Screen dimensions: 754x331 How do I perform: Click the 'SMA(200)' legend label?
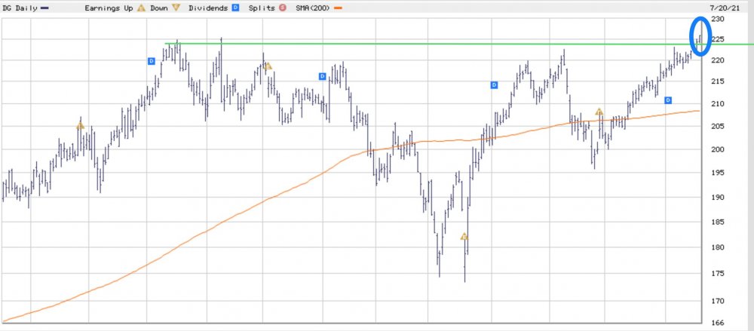tap(313, 8)
